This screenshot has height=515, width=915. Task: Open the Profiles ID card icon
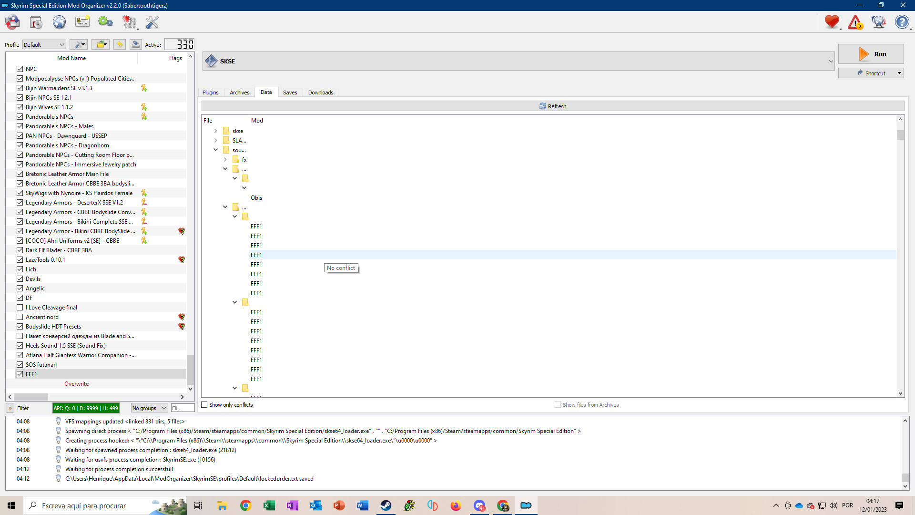coord(82,22)
